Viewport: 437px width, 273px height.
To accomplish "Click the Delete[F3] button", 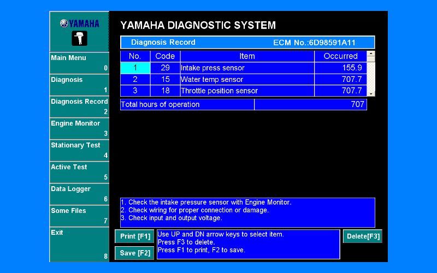I will (x=363, y=236).
